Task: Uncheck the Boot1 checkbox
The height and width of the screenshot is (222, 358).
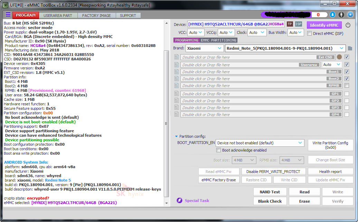Action: coord(347,72)
